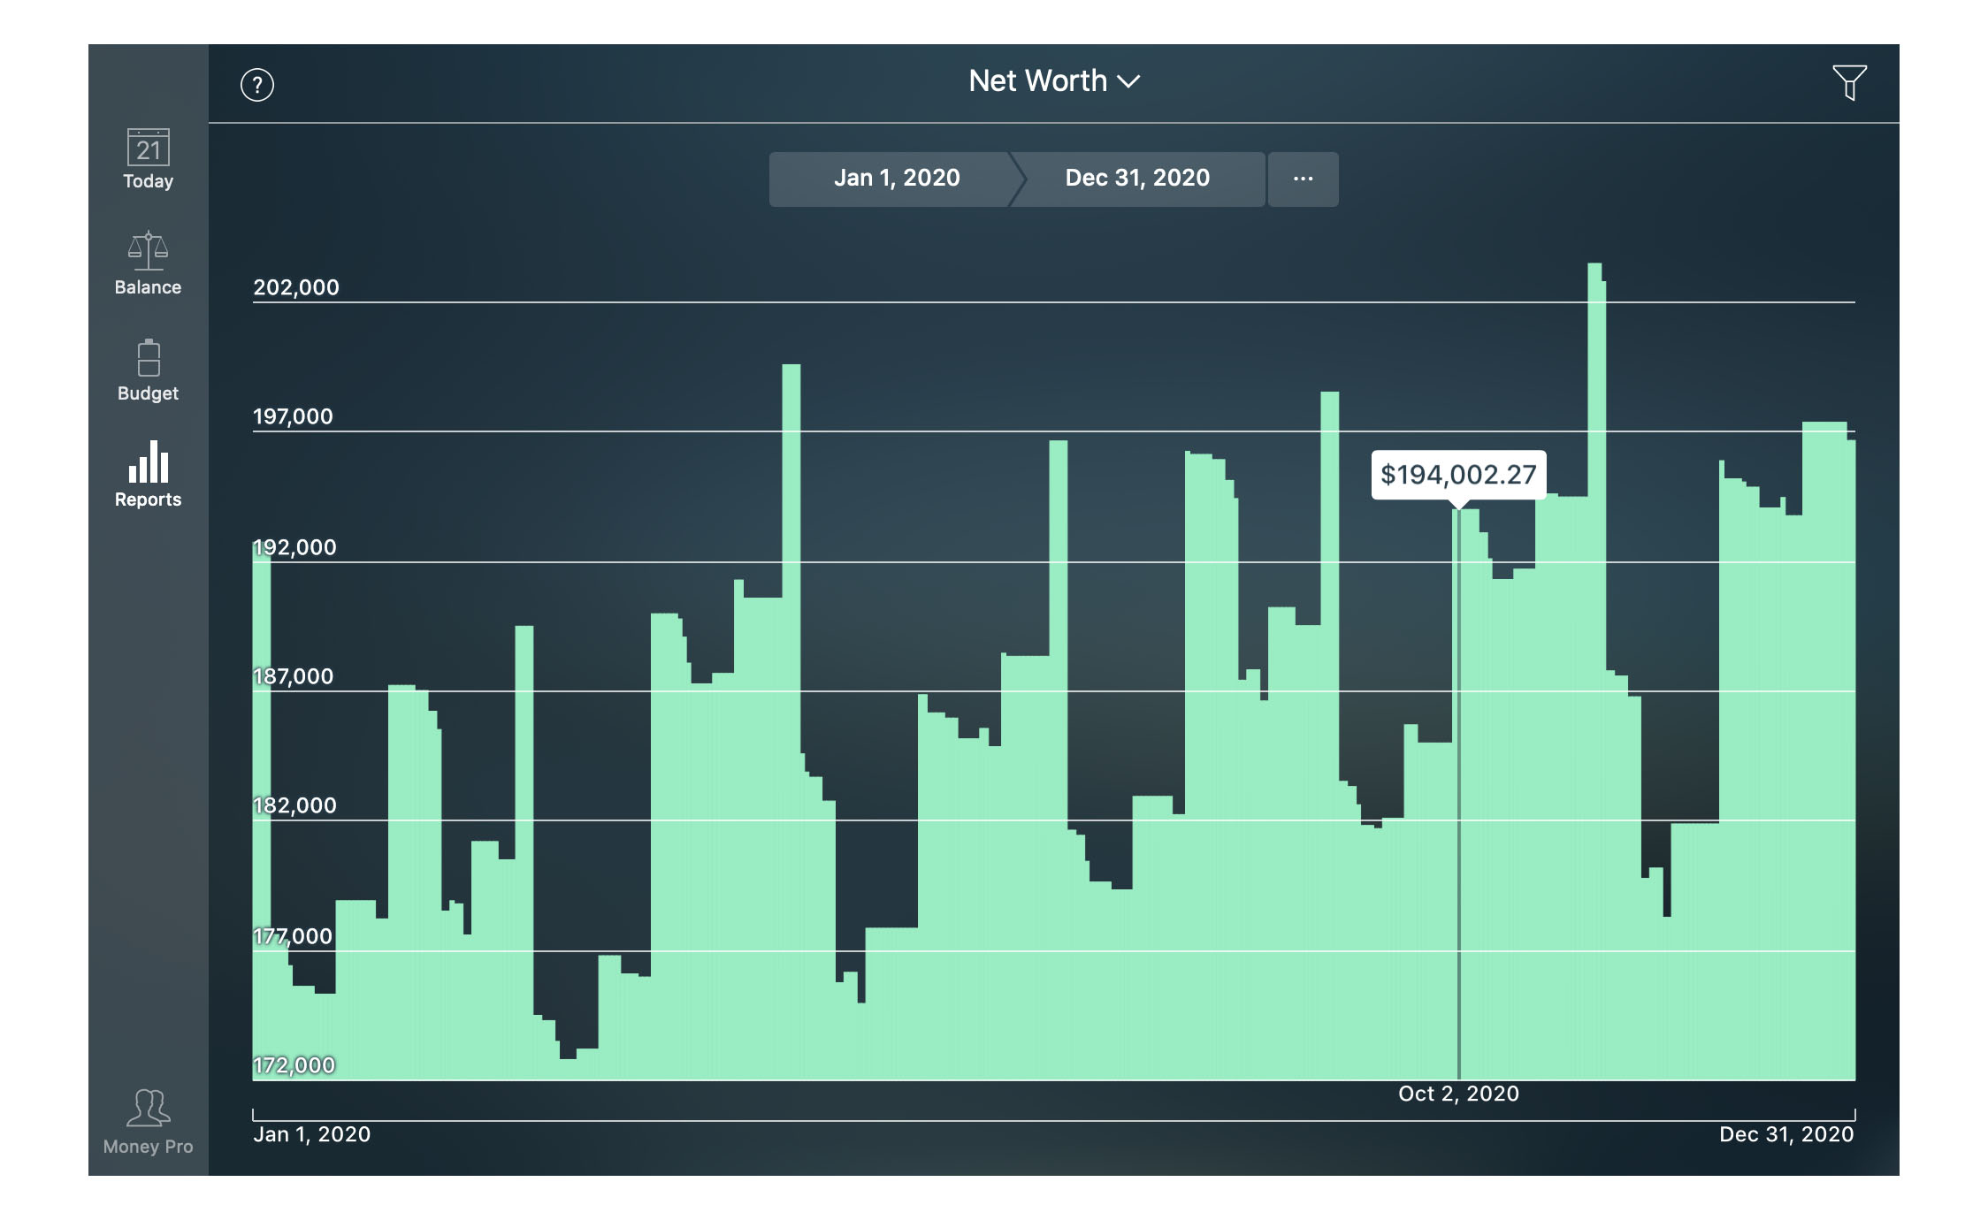This screenshot has height=1220, width=1988.
Task: Open the Today calendar view
Action: click(x=148, y=160)
